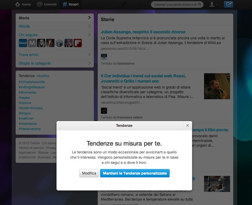Select the Scopri hashtag tab
The height and width of the screenshot is (205, 252).
pos(71,4)
